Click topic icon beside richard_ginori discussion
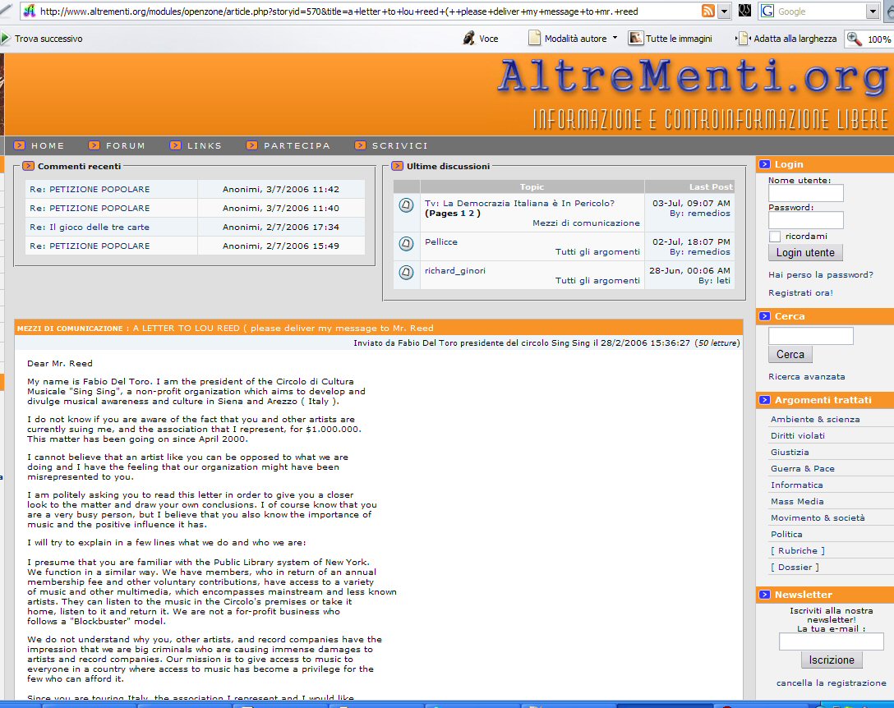 [406, 273]
